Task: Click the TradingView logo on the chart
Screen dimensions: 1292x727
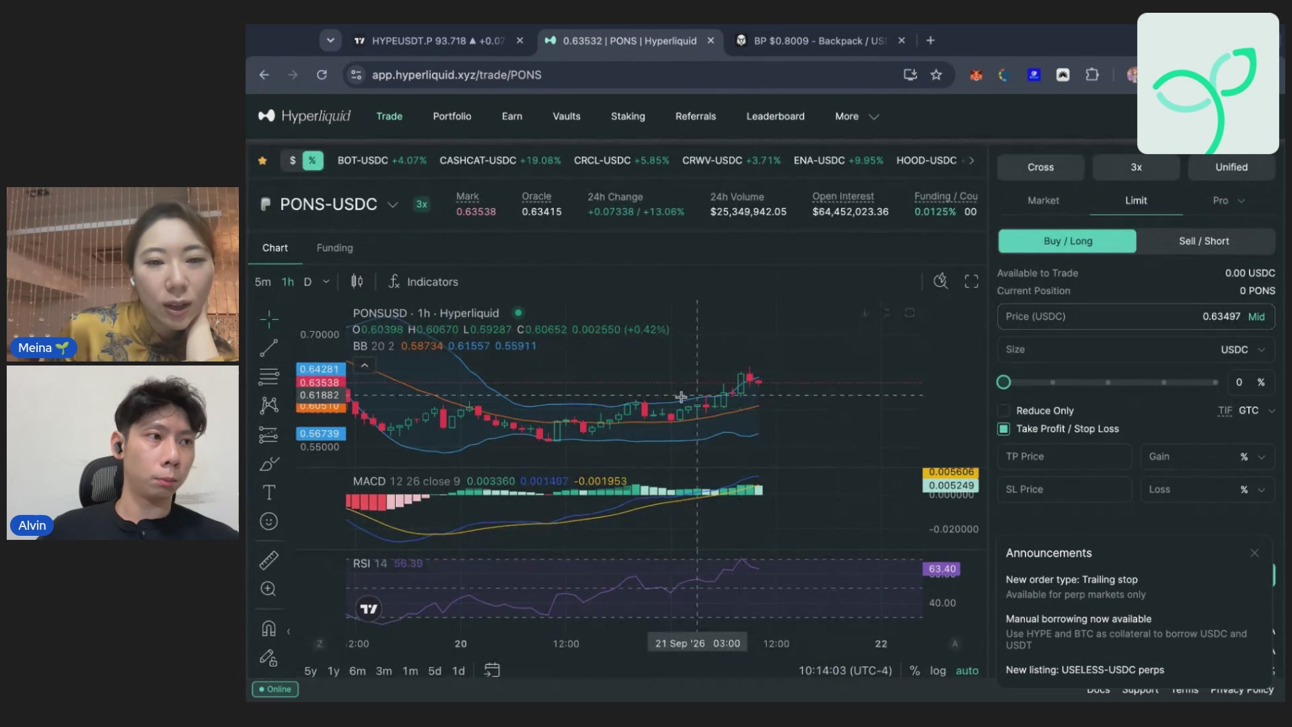Action: (369, 609)
